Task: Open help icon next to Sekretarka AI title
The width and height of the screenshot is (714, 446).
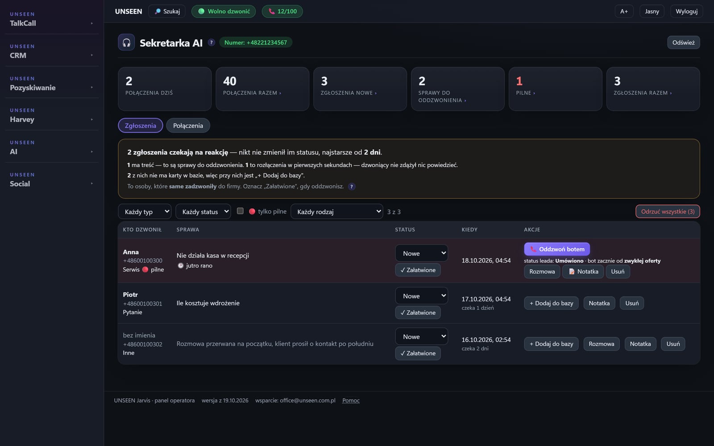Action: [x=212, y=42]
